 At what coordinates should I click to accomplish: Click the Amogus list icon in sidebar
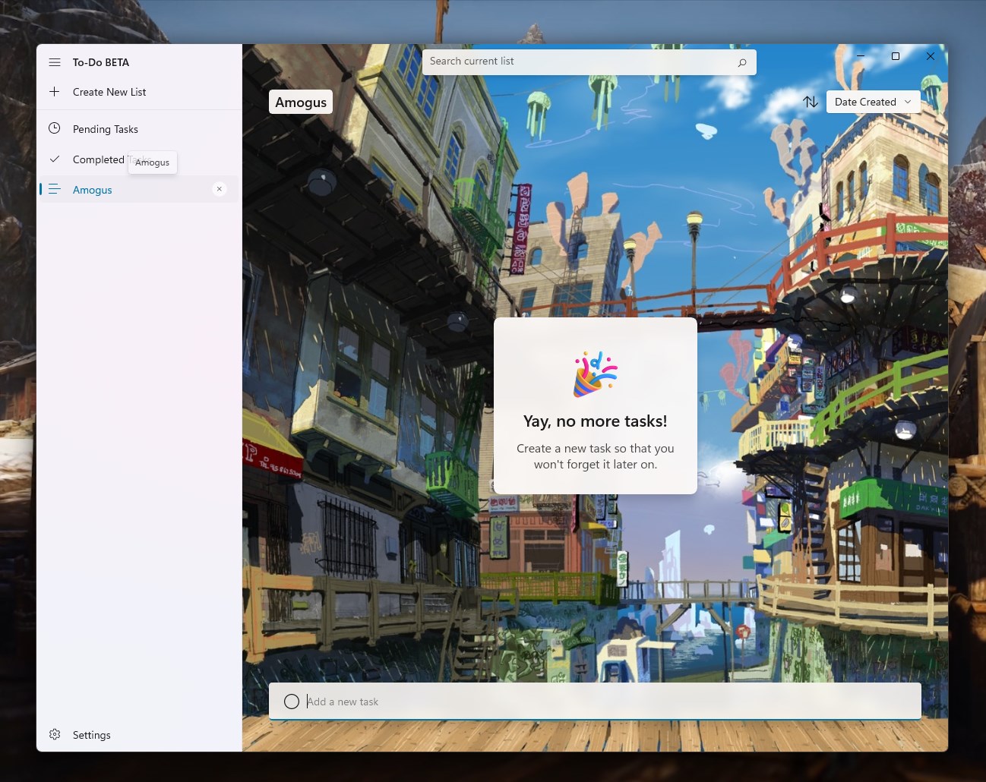(55, 189)
